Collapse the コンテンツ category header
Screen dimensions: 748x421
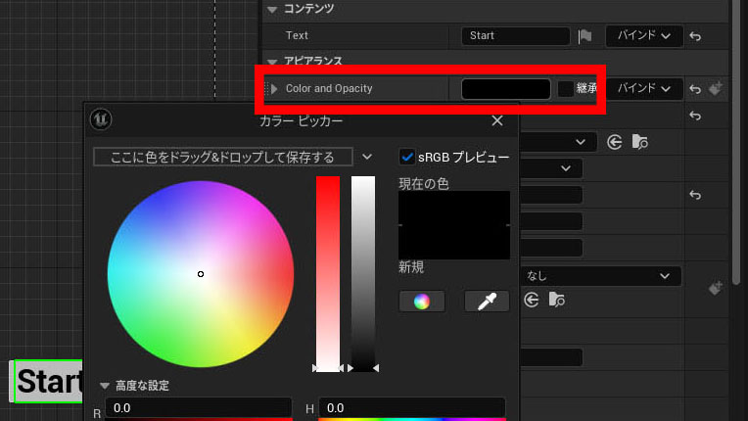click(x=272, y=9)
